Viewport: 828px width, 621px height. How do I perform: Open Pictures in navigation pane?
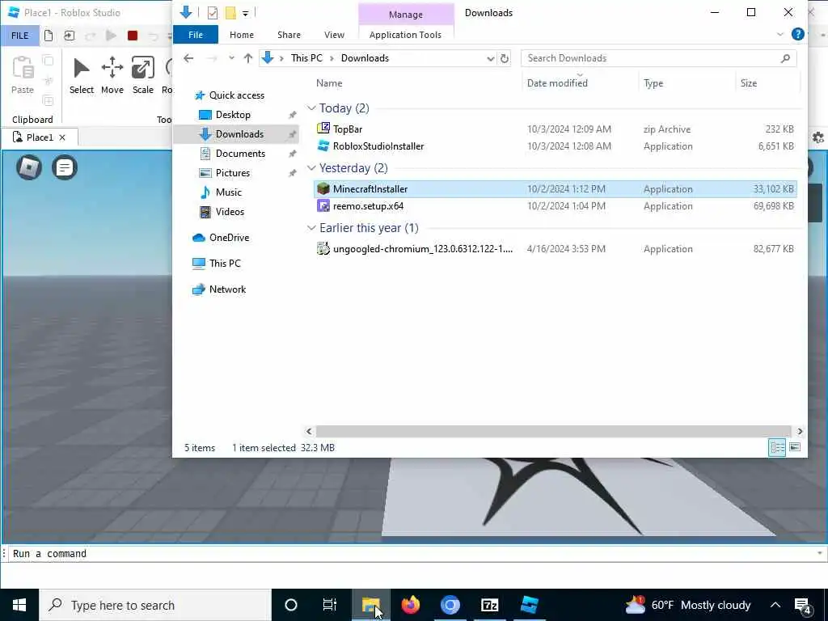pyautogui.click(x=232, y=173)
